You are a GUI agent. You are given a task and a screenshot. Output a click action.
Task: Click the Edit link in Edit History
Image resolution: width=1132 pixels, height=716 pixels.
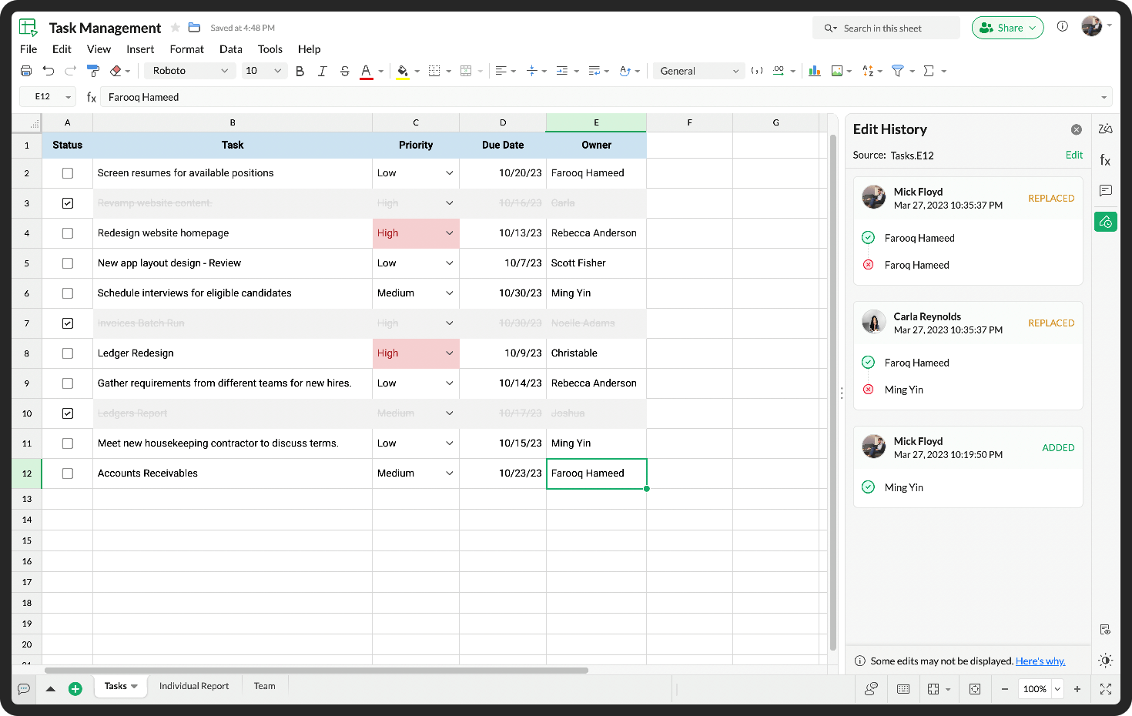1074,155
